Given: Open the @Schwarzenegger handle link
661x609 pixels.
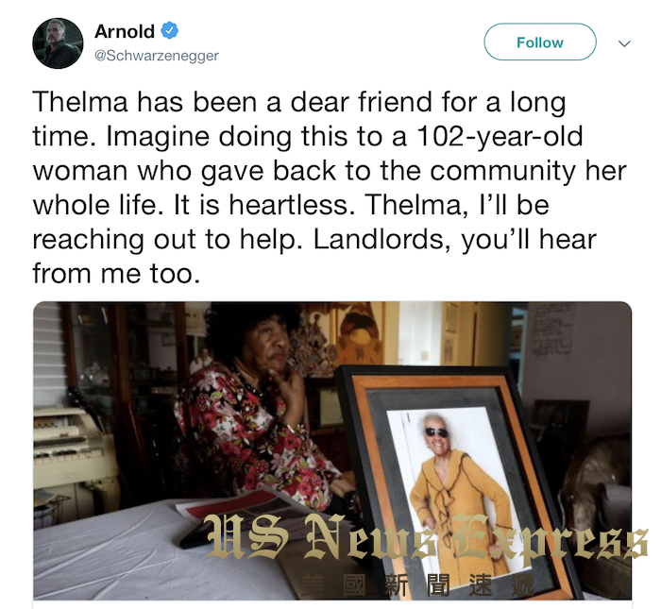Looking at the screenshot, I should (x=157, y=56).
